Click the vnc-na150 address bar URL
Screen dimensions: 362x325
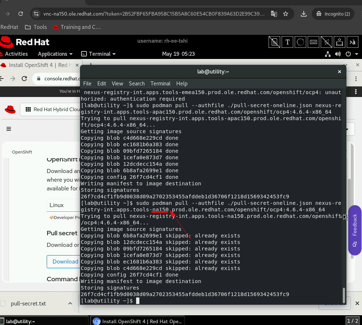pos(154,14)
